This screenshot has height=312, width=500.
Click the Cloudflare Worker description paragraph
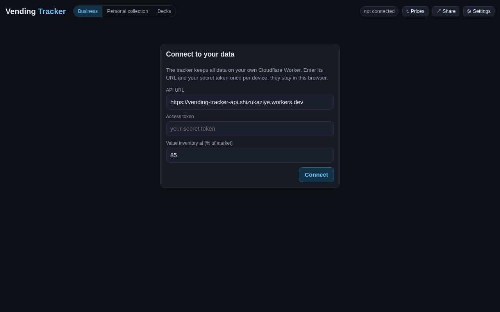247,74
